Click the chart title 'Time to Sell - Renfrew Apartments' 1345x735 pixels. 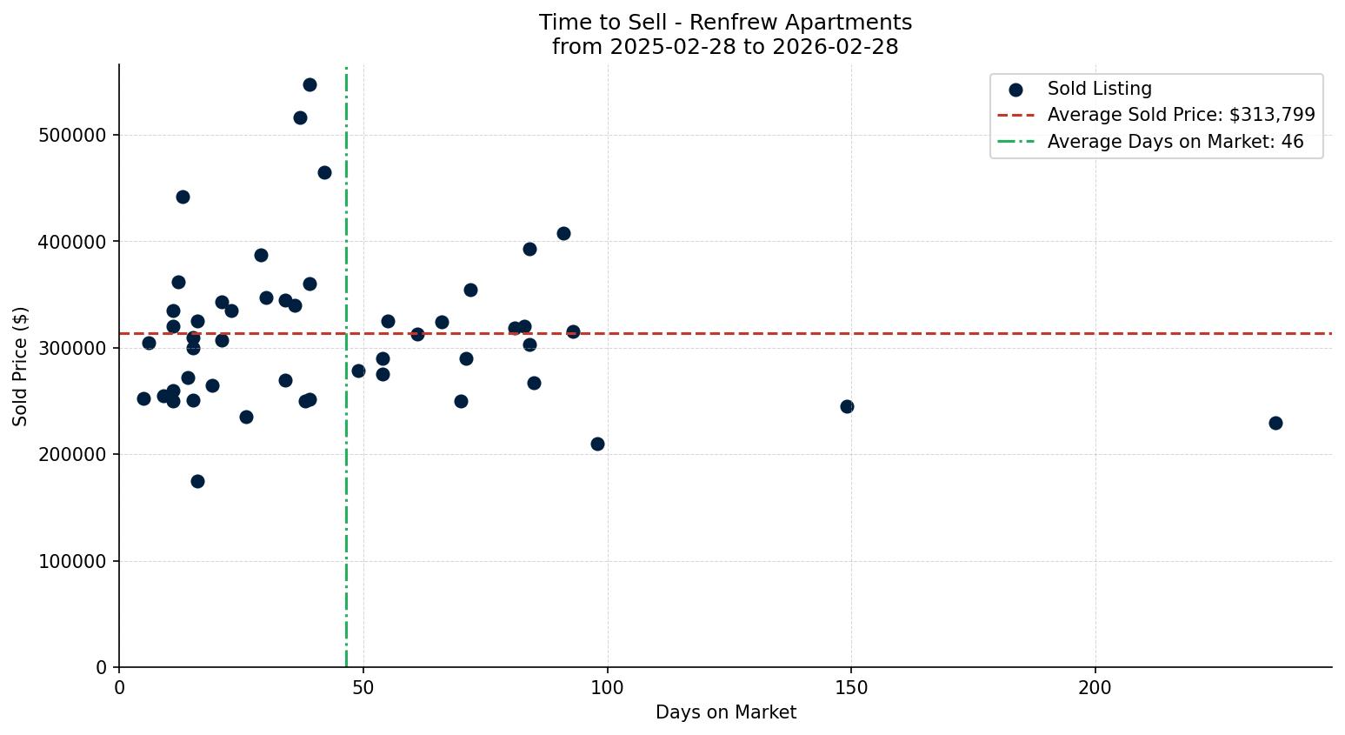[725, 23]
